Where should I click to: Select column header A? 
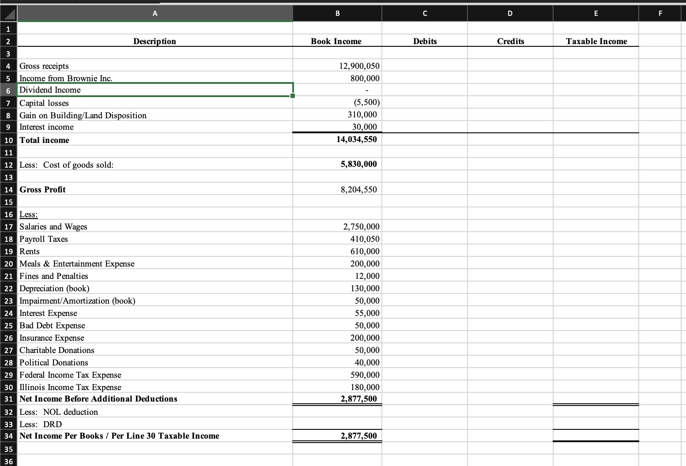[x=155, y=13]
